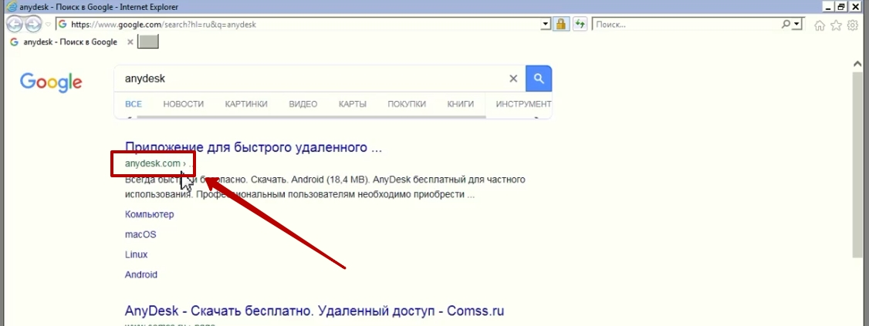Open the Home page icon
This screenshot has height=326, width=869.
point(820,25)
